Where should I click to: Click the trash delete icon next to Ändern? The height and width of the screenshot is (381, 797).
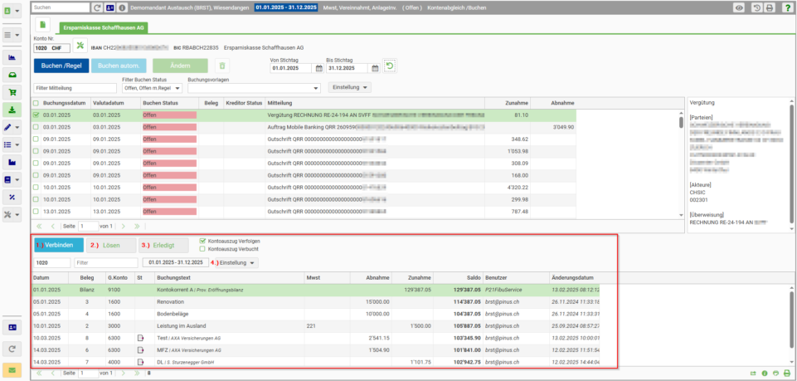(222, 66)
